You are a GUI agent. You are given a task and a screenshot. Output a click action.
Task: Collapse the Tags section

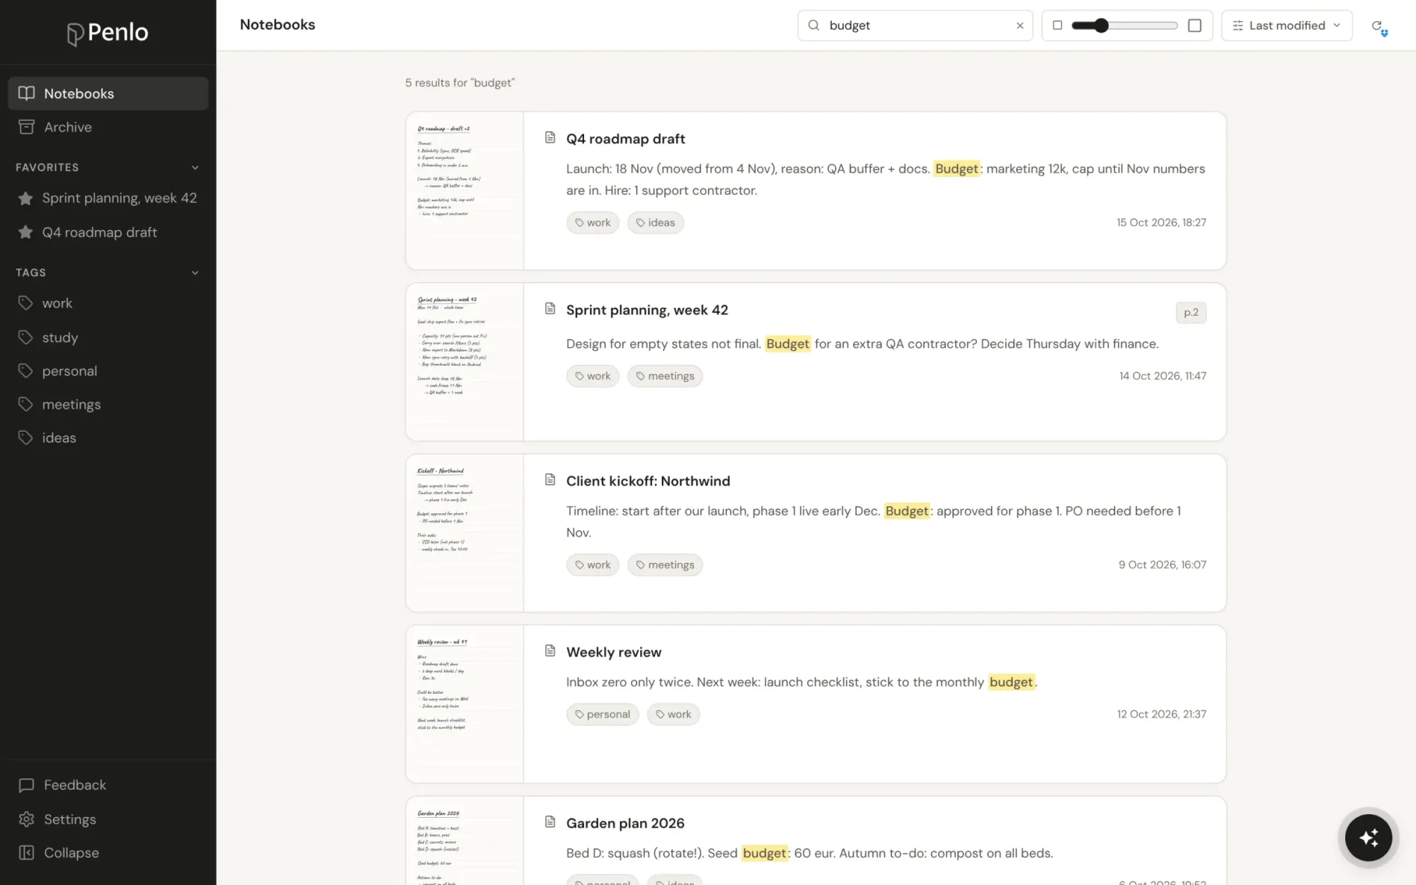(x=195, y=273)
